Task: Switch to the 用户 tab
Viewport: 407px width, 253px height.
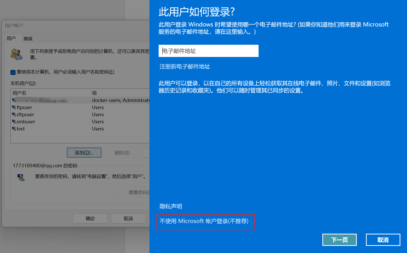Action: (11, 38)
